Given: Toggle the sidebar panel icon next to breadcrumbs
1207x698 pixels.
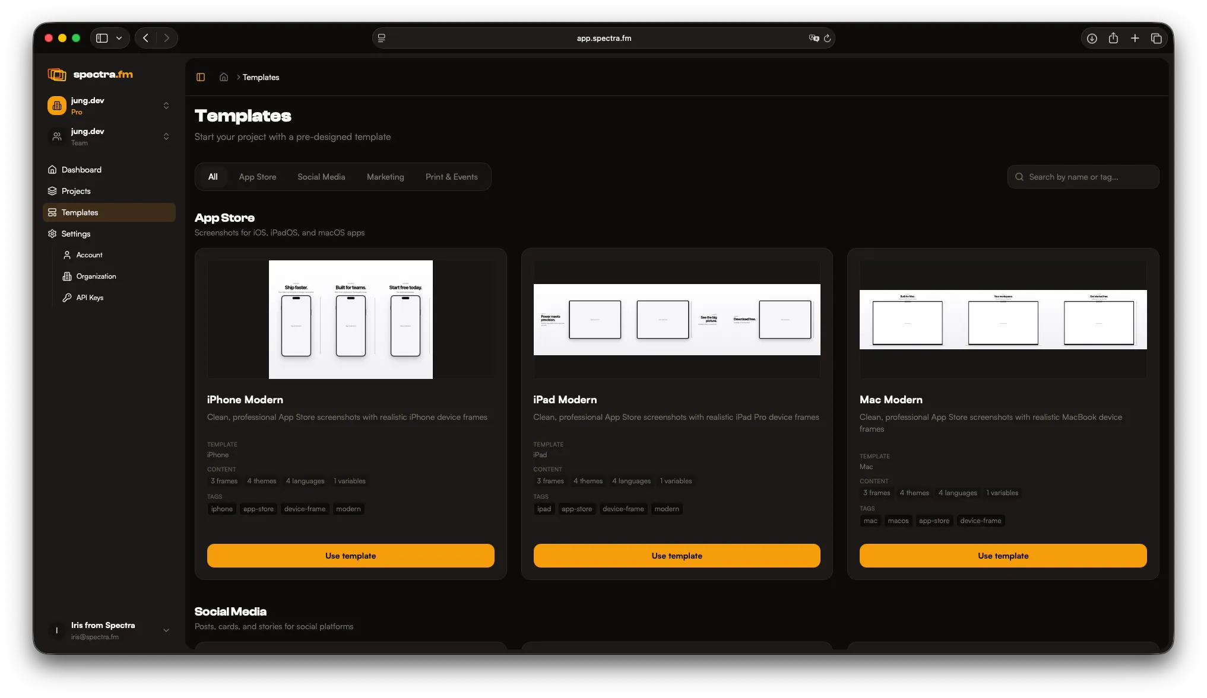Looking at the screenshot, I should point(201,77).
